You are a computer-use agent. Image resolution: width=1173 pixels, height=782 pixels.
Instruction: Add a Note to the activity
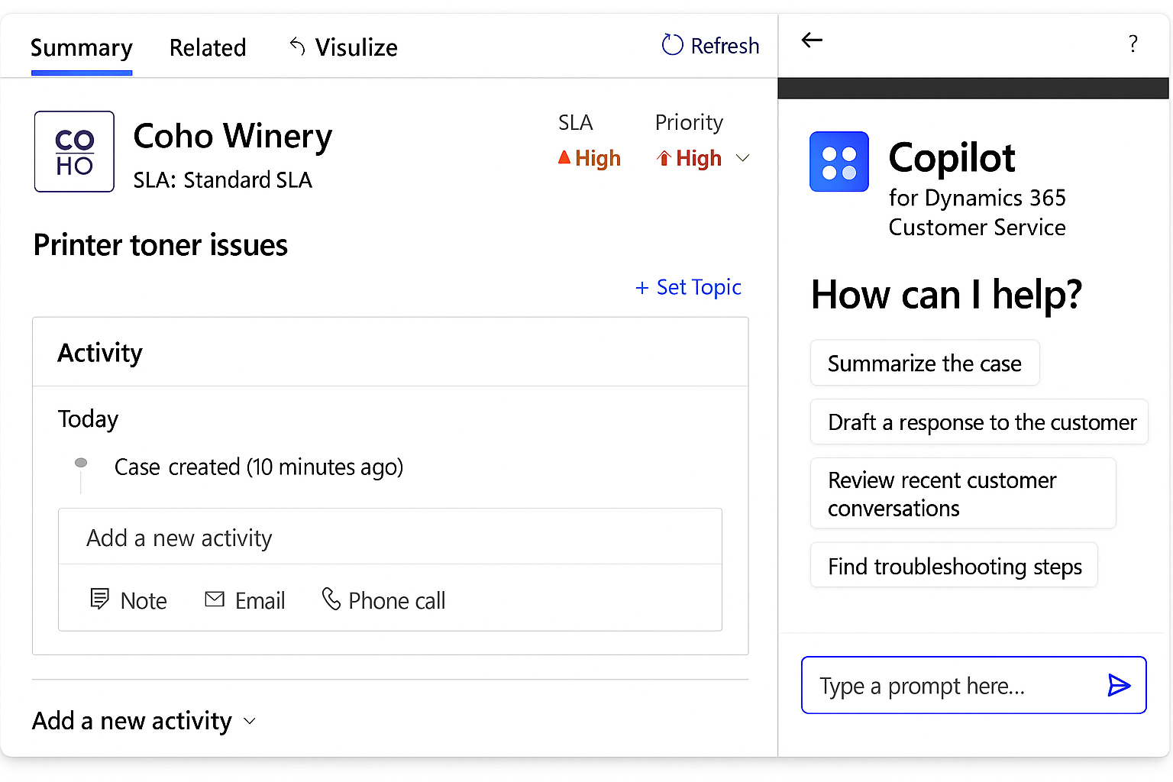tap(128, 599)
